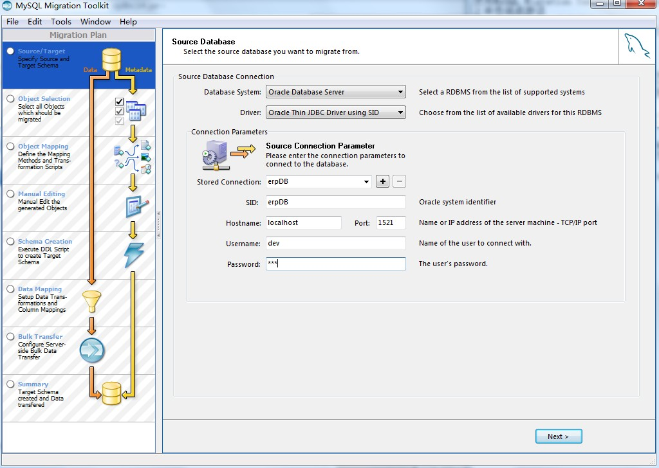Screen dimensions: 659x468
Task: Select the Schema Creation step radio button
Action: (10, 241)
